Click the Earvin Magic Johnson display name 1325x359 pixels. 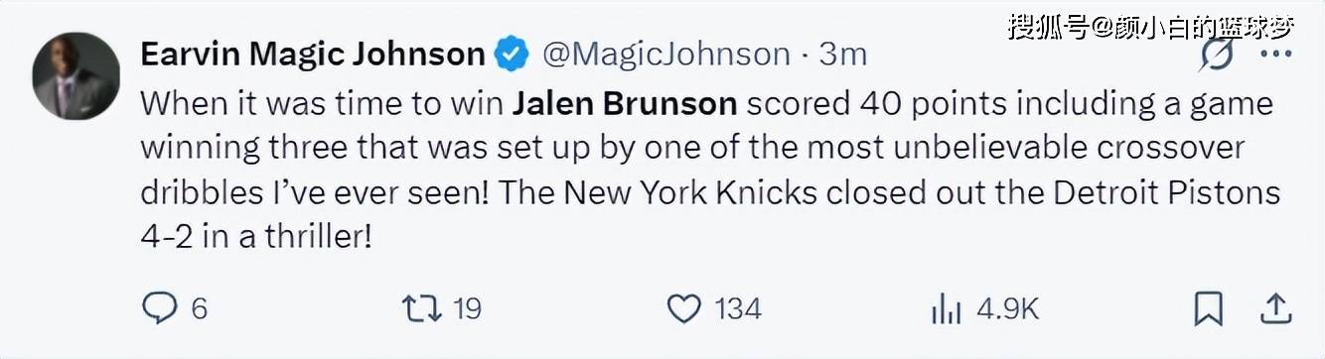coord(313,54)
